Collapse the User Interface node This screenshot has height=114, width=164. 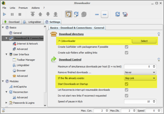tap(6, 54)
